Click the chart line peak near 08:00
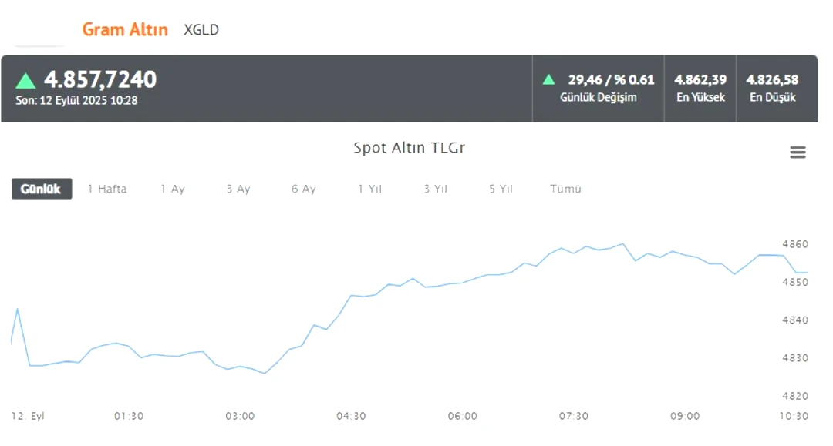This screenshot has width=833, height=446. click(x=622, y=244)
